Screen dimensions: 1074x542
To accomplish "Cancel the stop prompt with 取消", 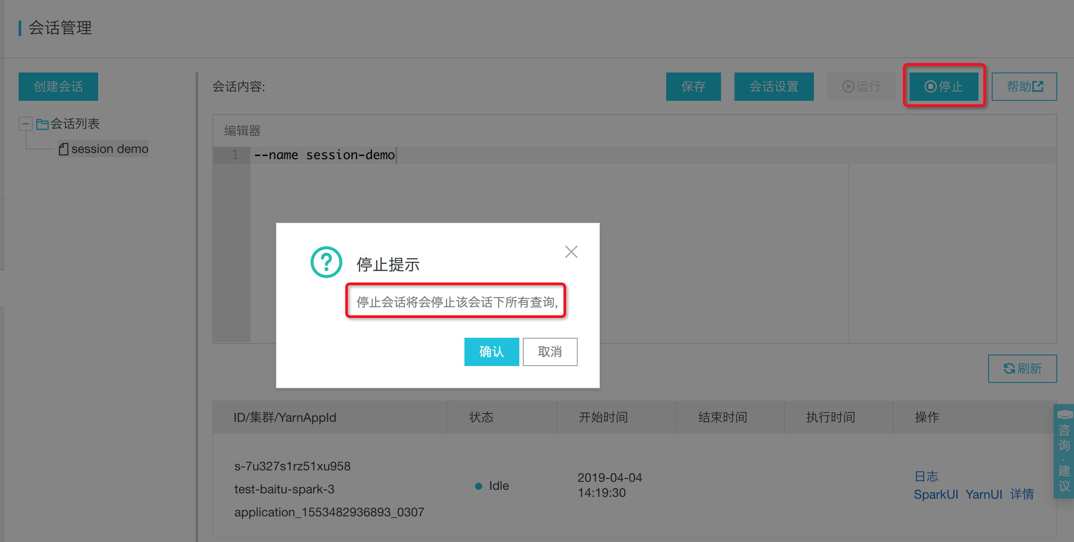I will 550,352.
